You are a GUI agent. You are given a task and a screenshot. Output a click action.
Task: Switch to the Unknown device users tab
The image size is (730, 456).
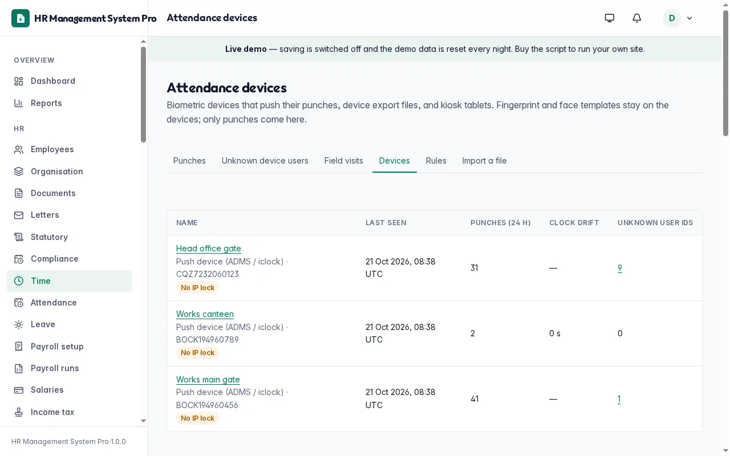pyautogui.click(x=265, y=161)
